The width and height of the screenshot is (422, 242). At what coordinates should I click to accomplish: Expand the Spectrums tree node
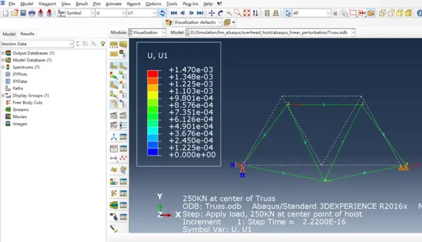pyautogui.click(x=3, y=67)
